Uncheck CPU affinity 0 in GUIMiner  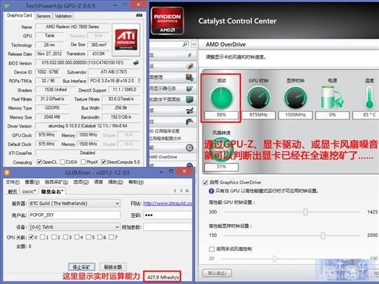point(31,237)
